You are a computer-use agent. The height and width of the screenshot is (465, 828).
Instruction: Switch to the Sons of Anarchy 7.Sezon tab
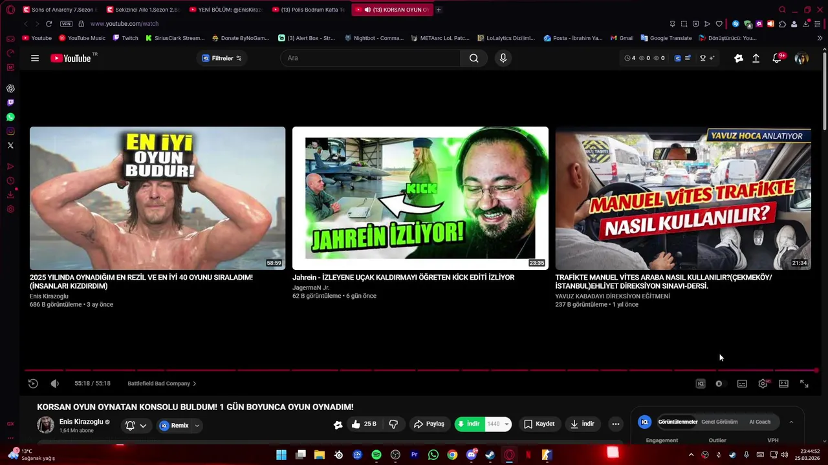[60, 10]
